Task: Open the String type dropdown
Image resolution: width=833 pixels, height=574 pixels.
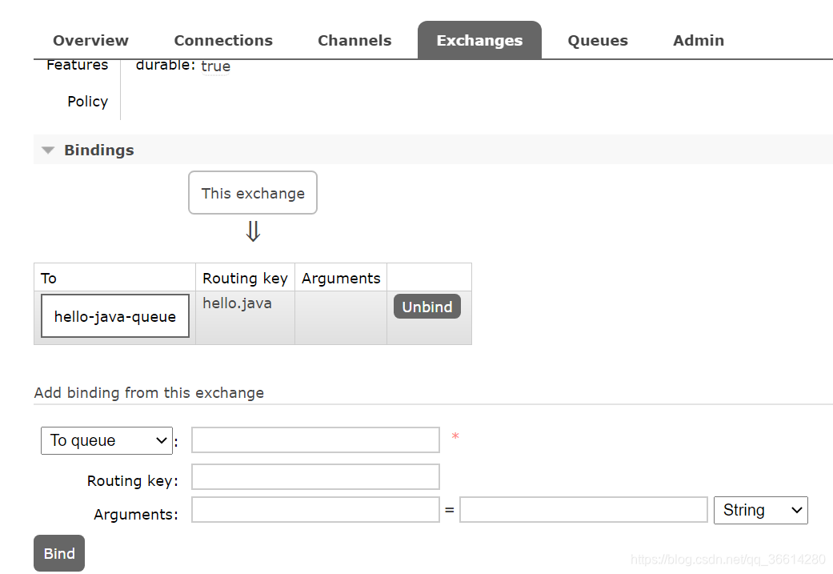Action: (x=760, y=510)
